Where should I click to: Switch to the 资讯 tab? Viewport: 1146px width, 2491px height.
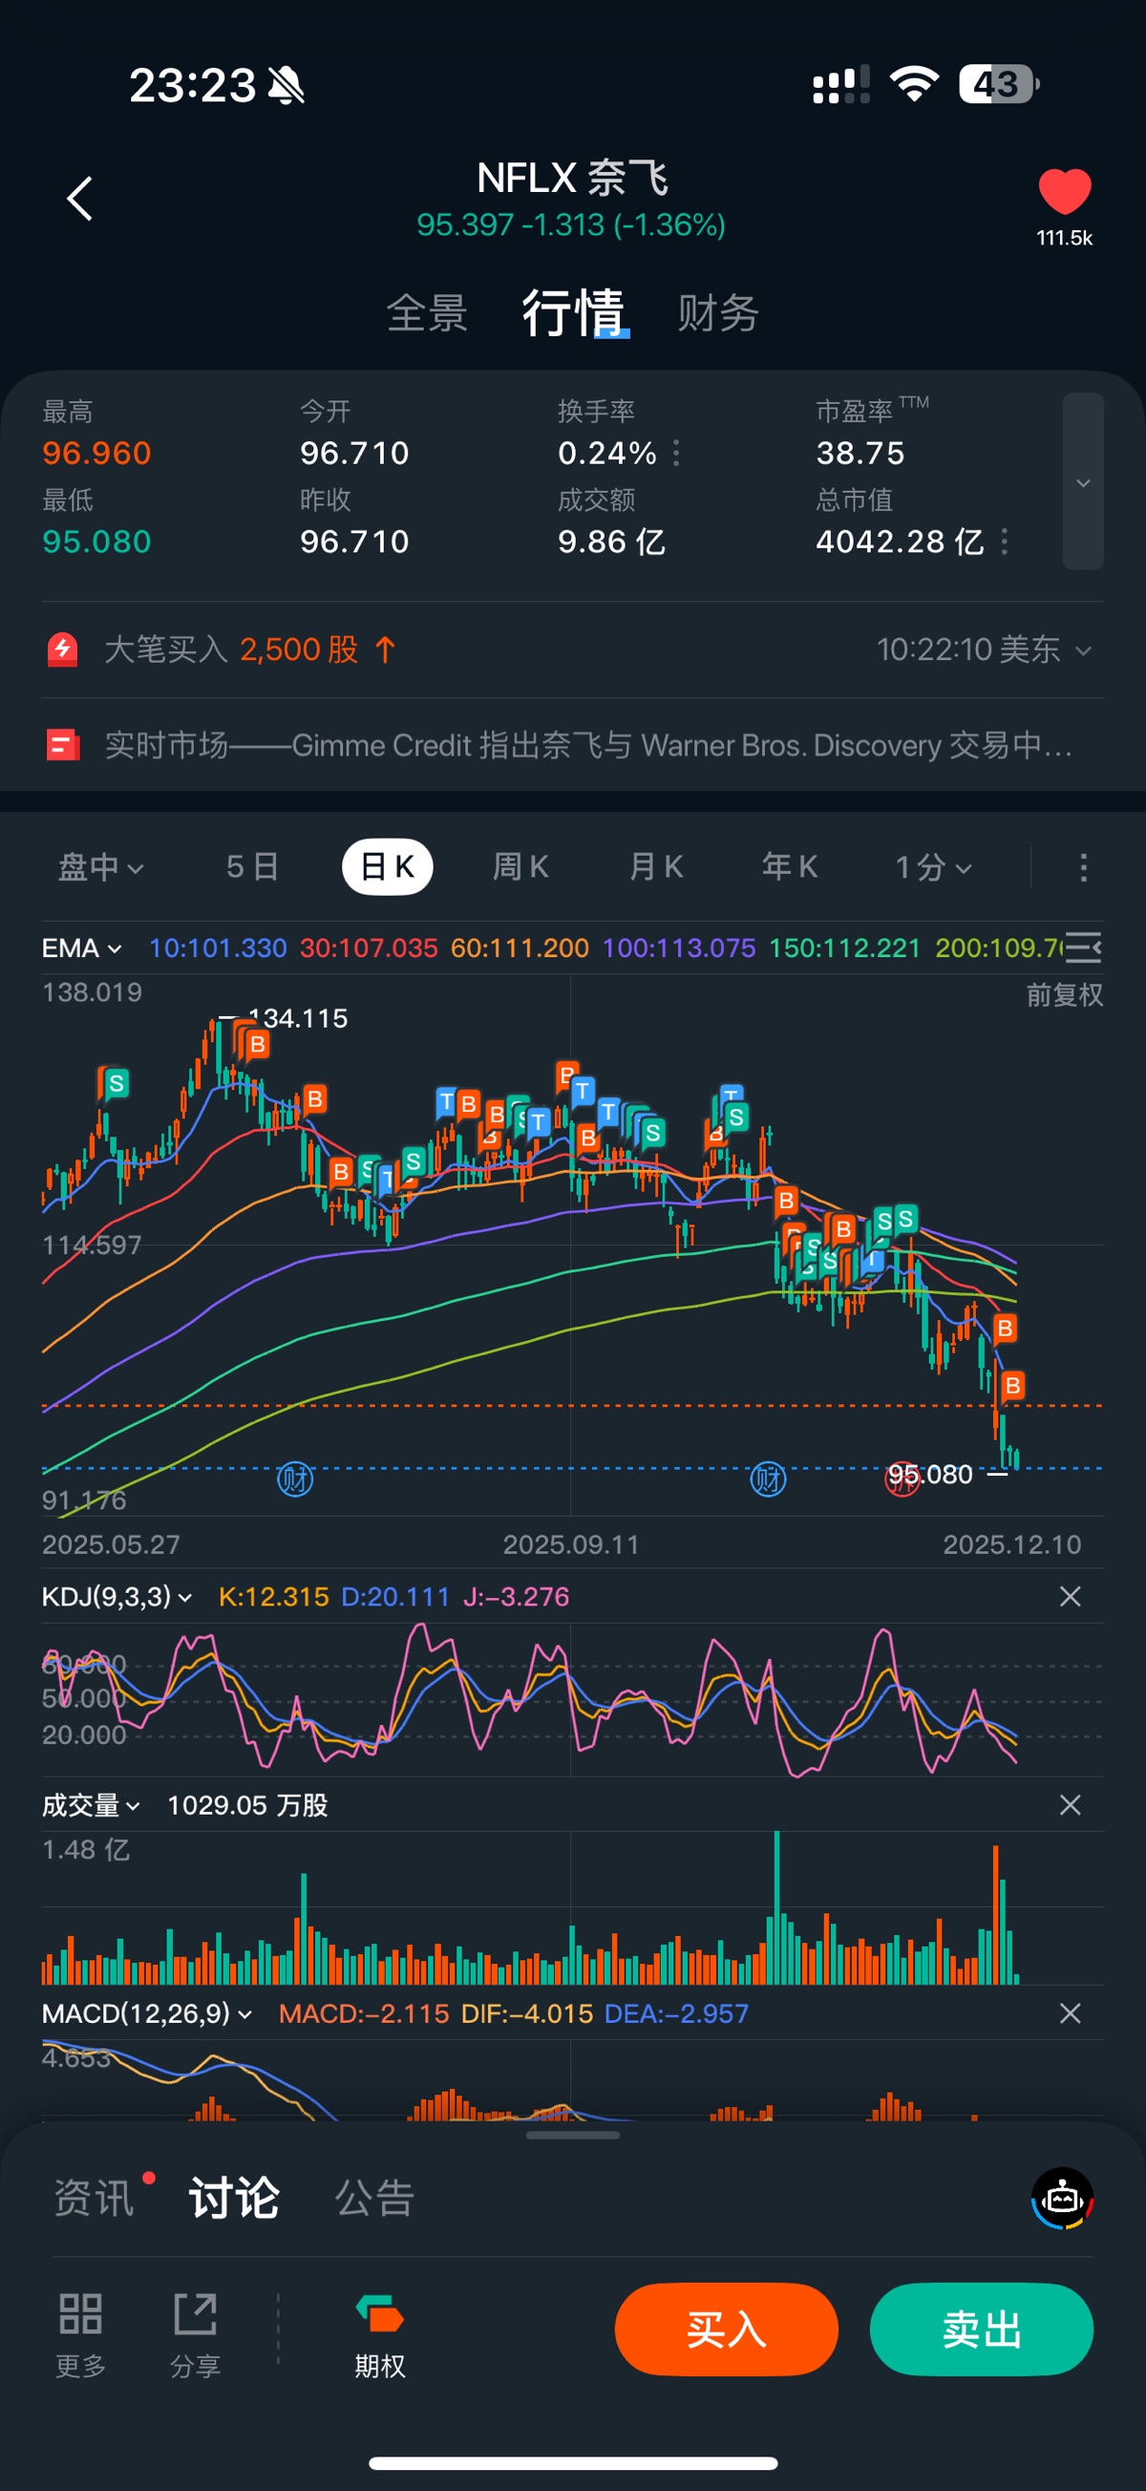pos(94,2198)
